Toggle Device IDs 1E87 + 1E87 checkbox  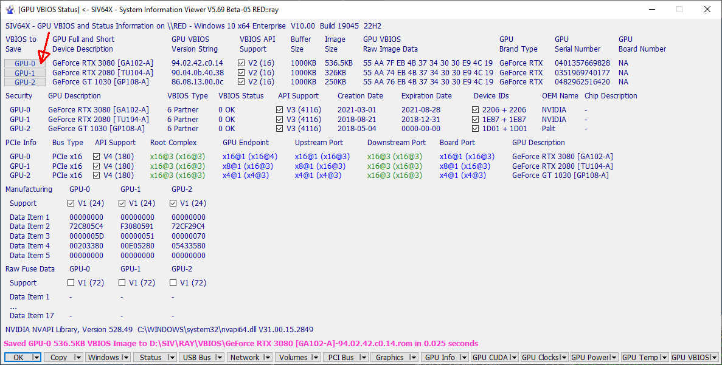tap(475, 120)
